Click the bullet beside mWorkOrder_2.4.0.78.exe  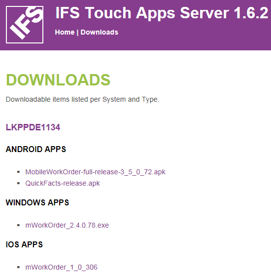coord(18,225)
